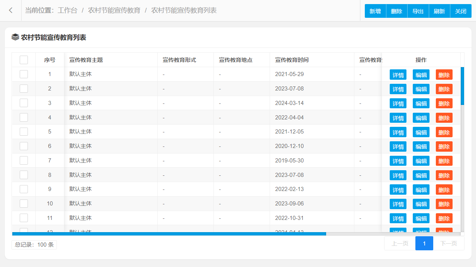Edit row 9 dated 2022-02-13

[x=421, y=189]
